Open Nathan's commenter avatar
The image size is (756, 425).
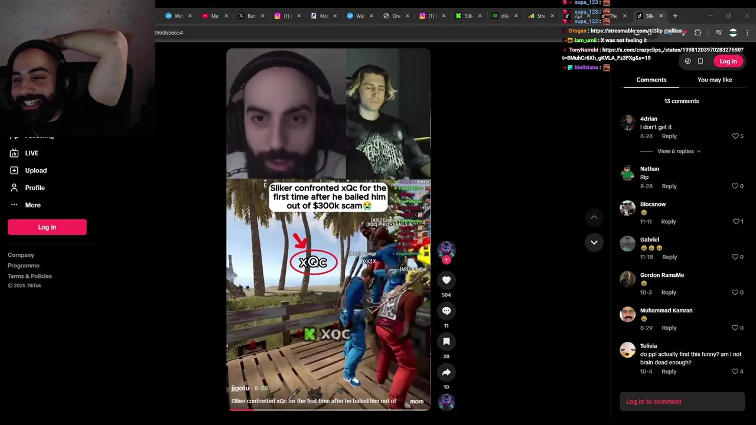(x=628, y=173)
